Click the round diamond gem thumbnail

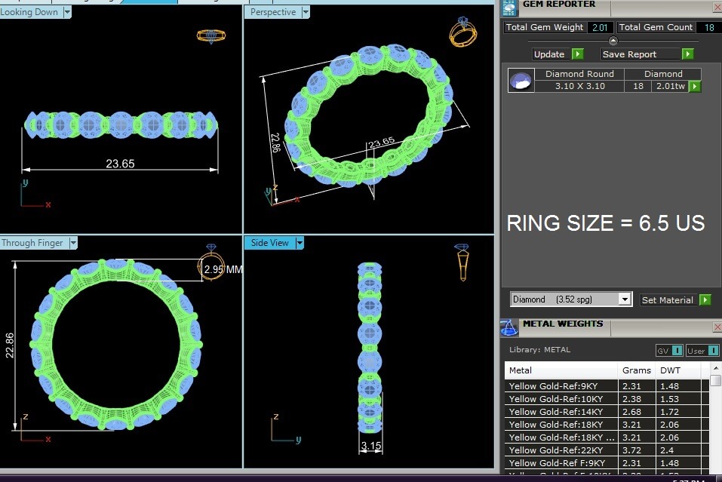pyautogui.click(x=521, y=81)
